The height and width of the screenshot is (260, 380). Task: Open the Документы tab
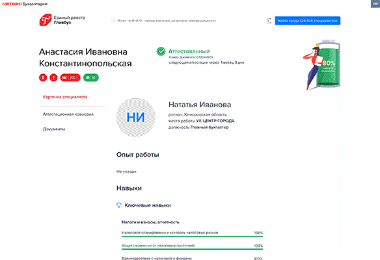54,129
